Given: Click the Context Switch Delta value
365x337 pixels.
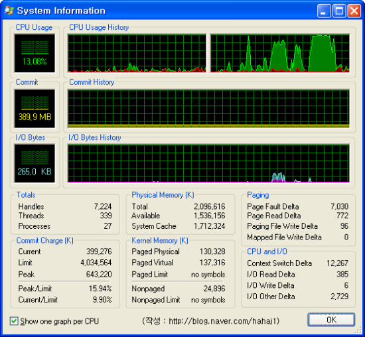Looking at the screenshot, I should tap(337, 263).
